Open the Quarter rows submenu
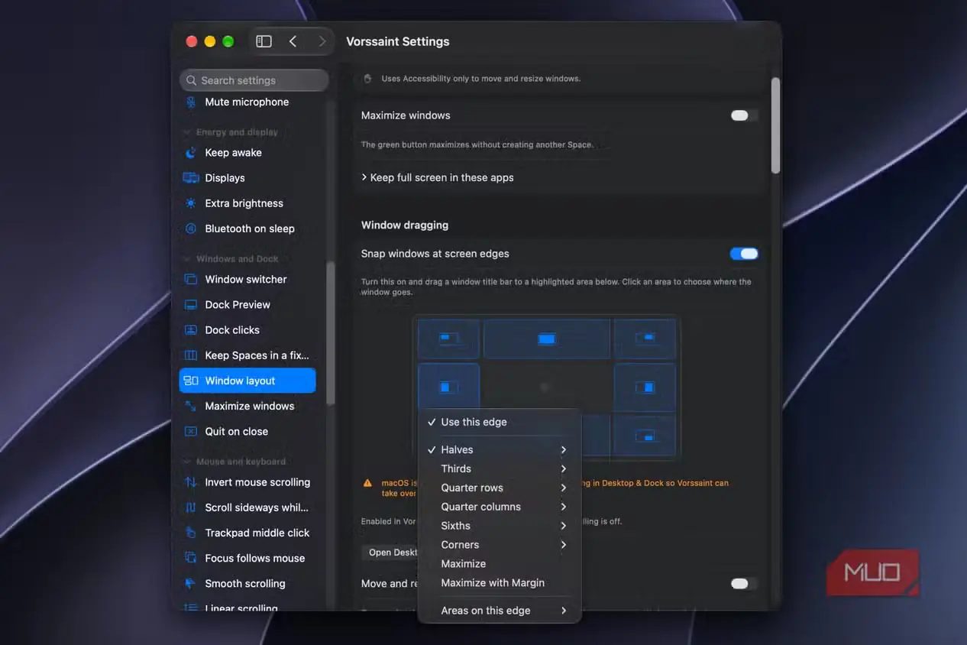The width and height of the screenshot is (967, 645). tap(564, 488)
